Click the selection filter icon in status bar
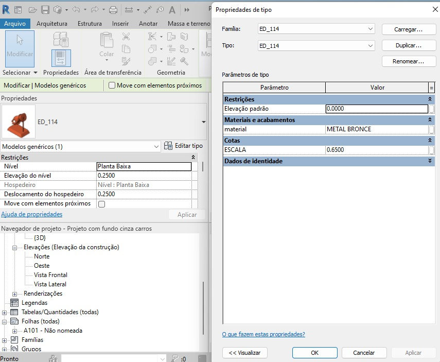This screenshot has width=440, height=362. click(x=175, y=358)
